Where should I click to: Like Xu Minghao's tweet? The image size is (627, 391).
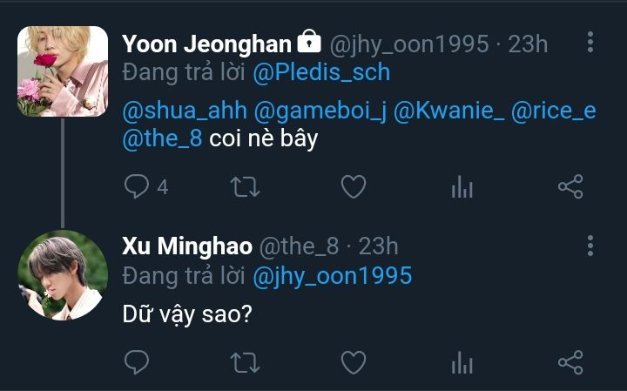(354, 362)
